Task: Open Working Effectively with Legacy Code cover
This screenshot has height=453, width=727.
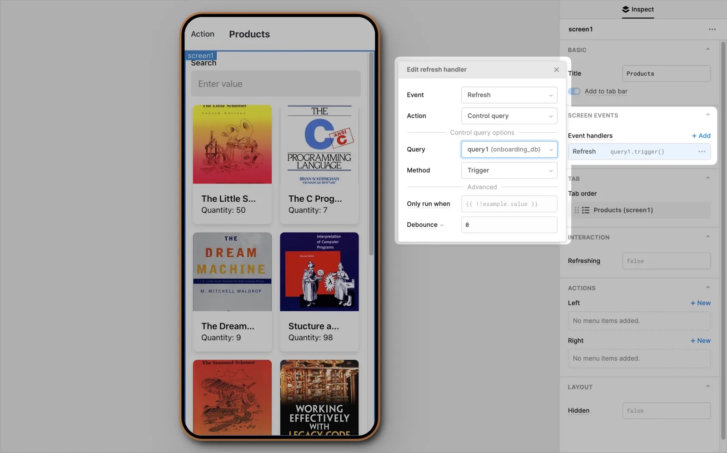Action: [x=319, y=398]
